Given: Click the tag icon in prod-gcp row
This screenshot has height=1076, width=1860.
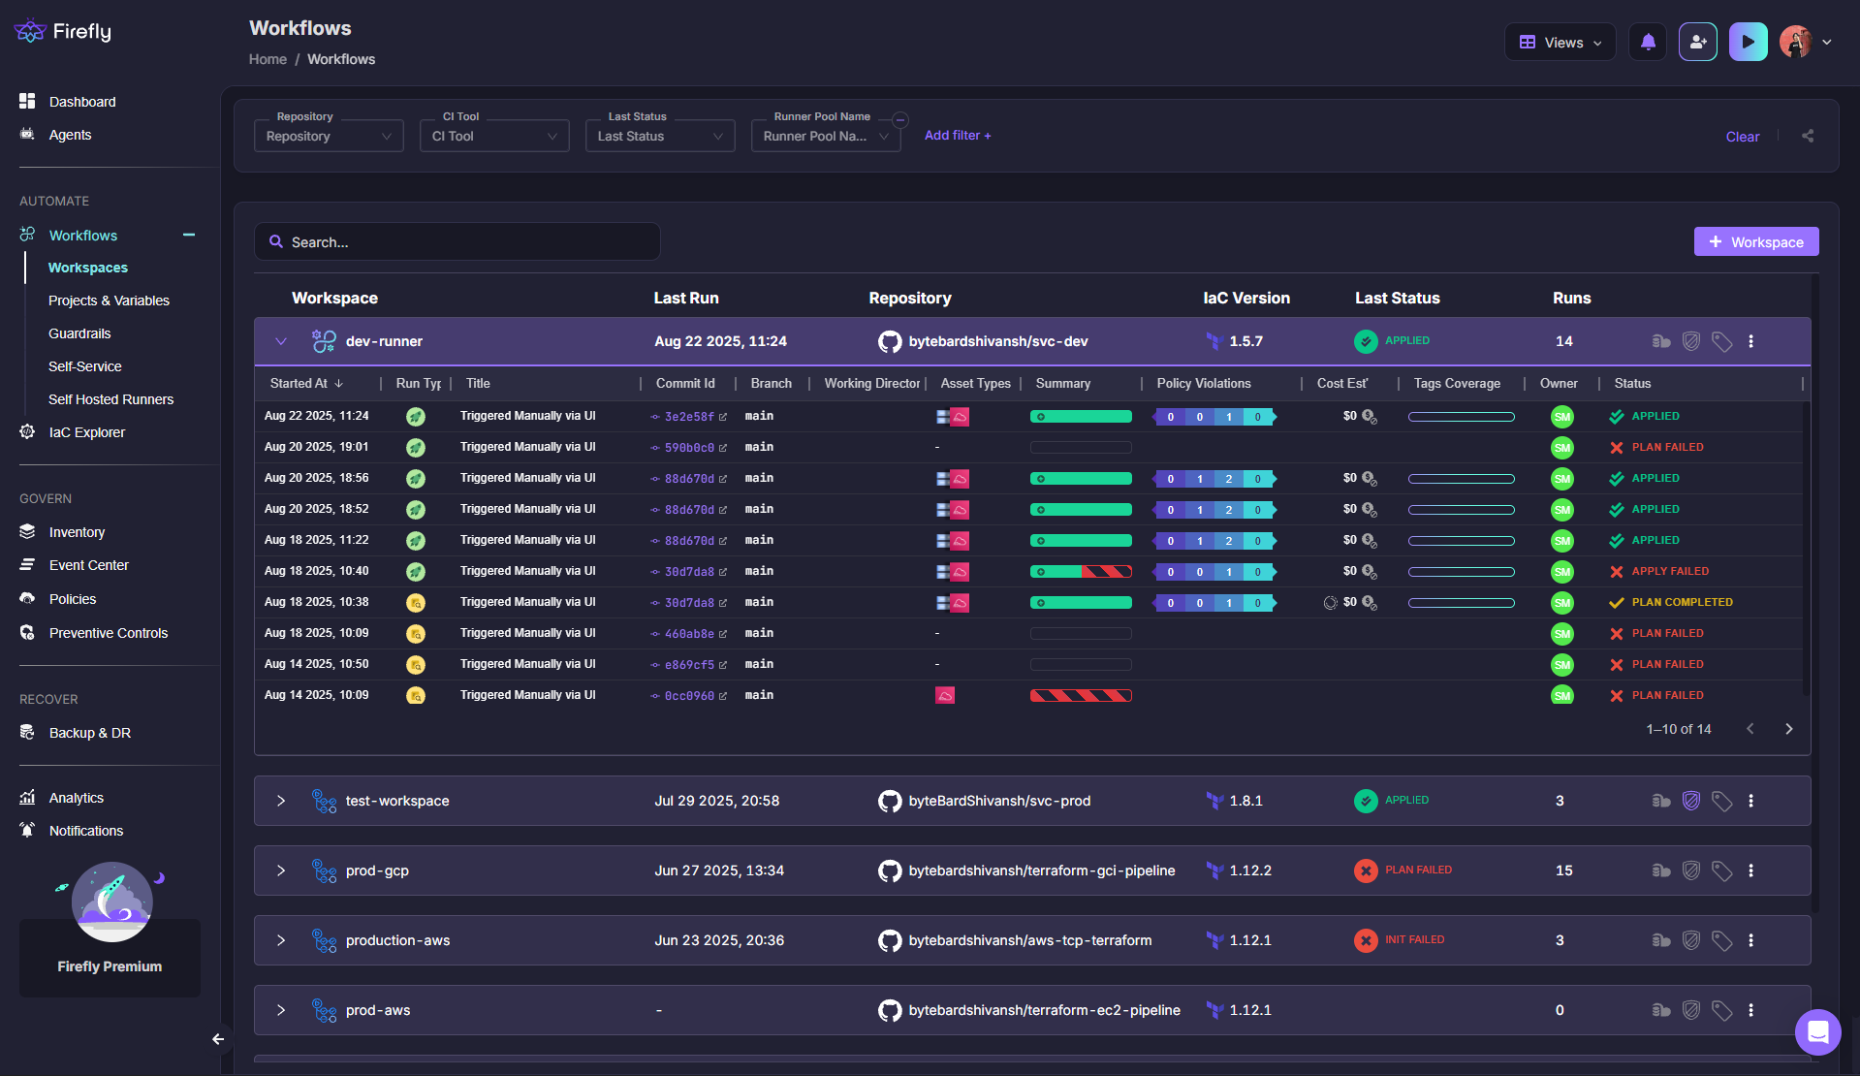Looking at the screenshot, I should [1721, 870].
